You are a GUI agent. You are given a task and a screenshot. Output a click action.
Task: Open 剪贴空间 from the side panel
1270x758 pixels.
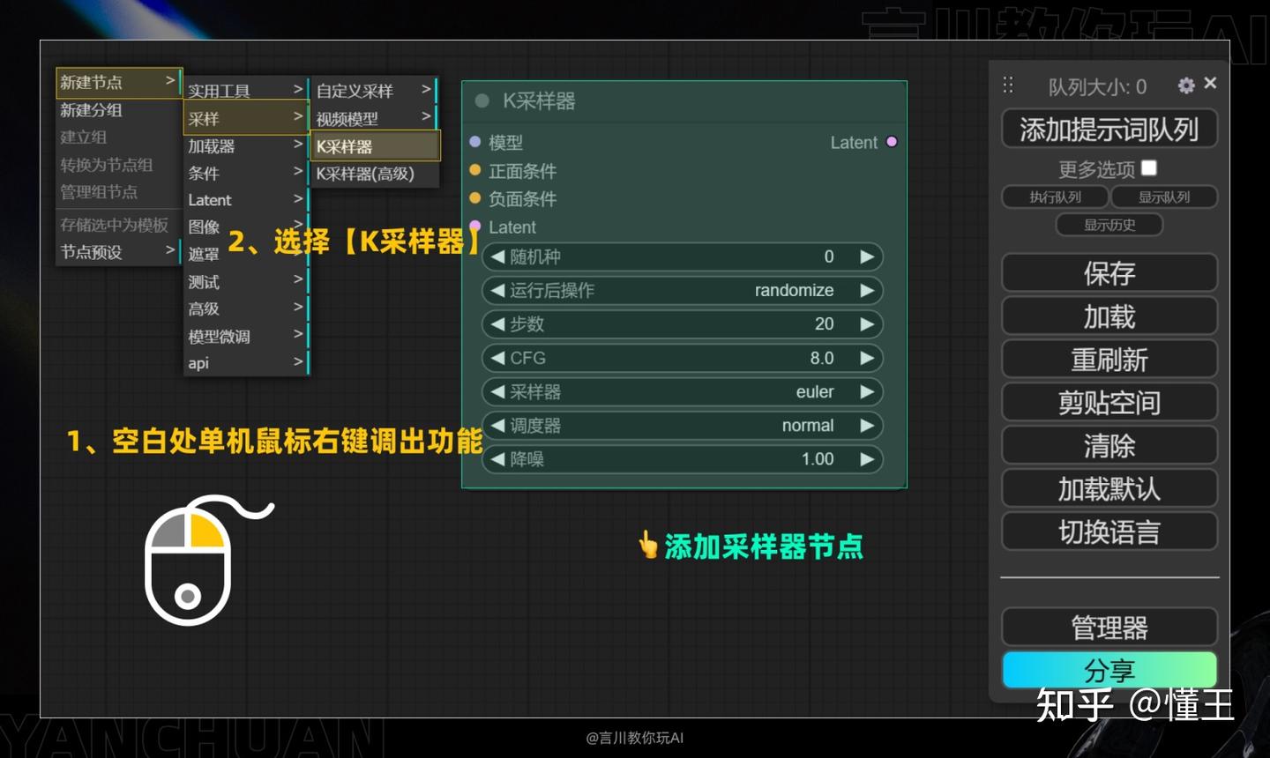click(1109, 403)
